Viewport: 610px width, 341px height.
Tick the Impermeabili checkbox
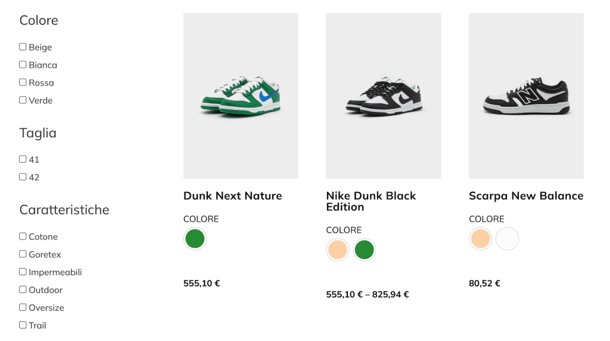pos(23,272)
